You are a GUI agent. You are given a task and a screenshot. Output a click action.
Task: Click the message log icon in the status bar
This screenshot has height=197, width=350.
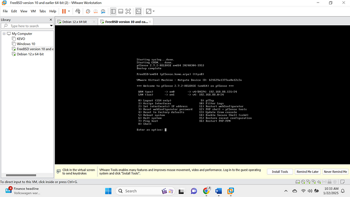(x=343, y=182)
